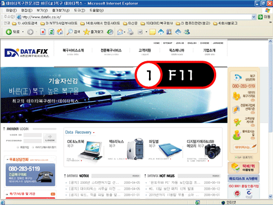Go to Home page icon

click(x=60, y=32)
